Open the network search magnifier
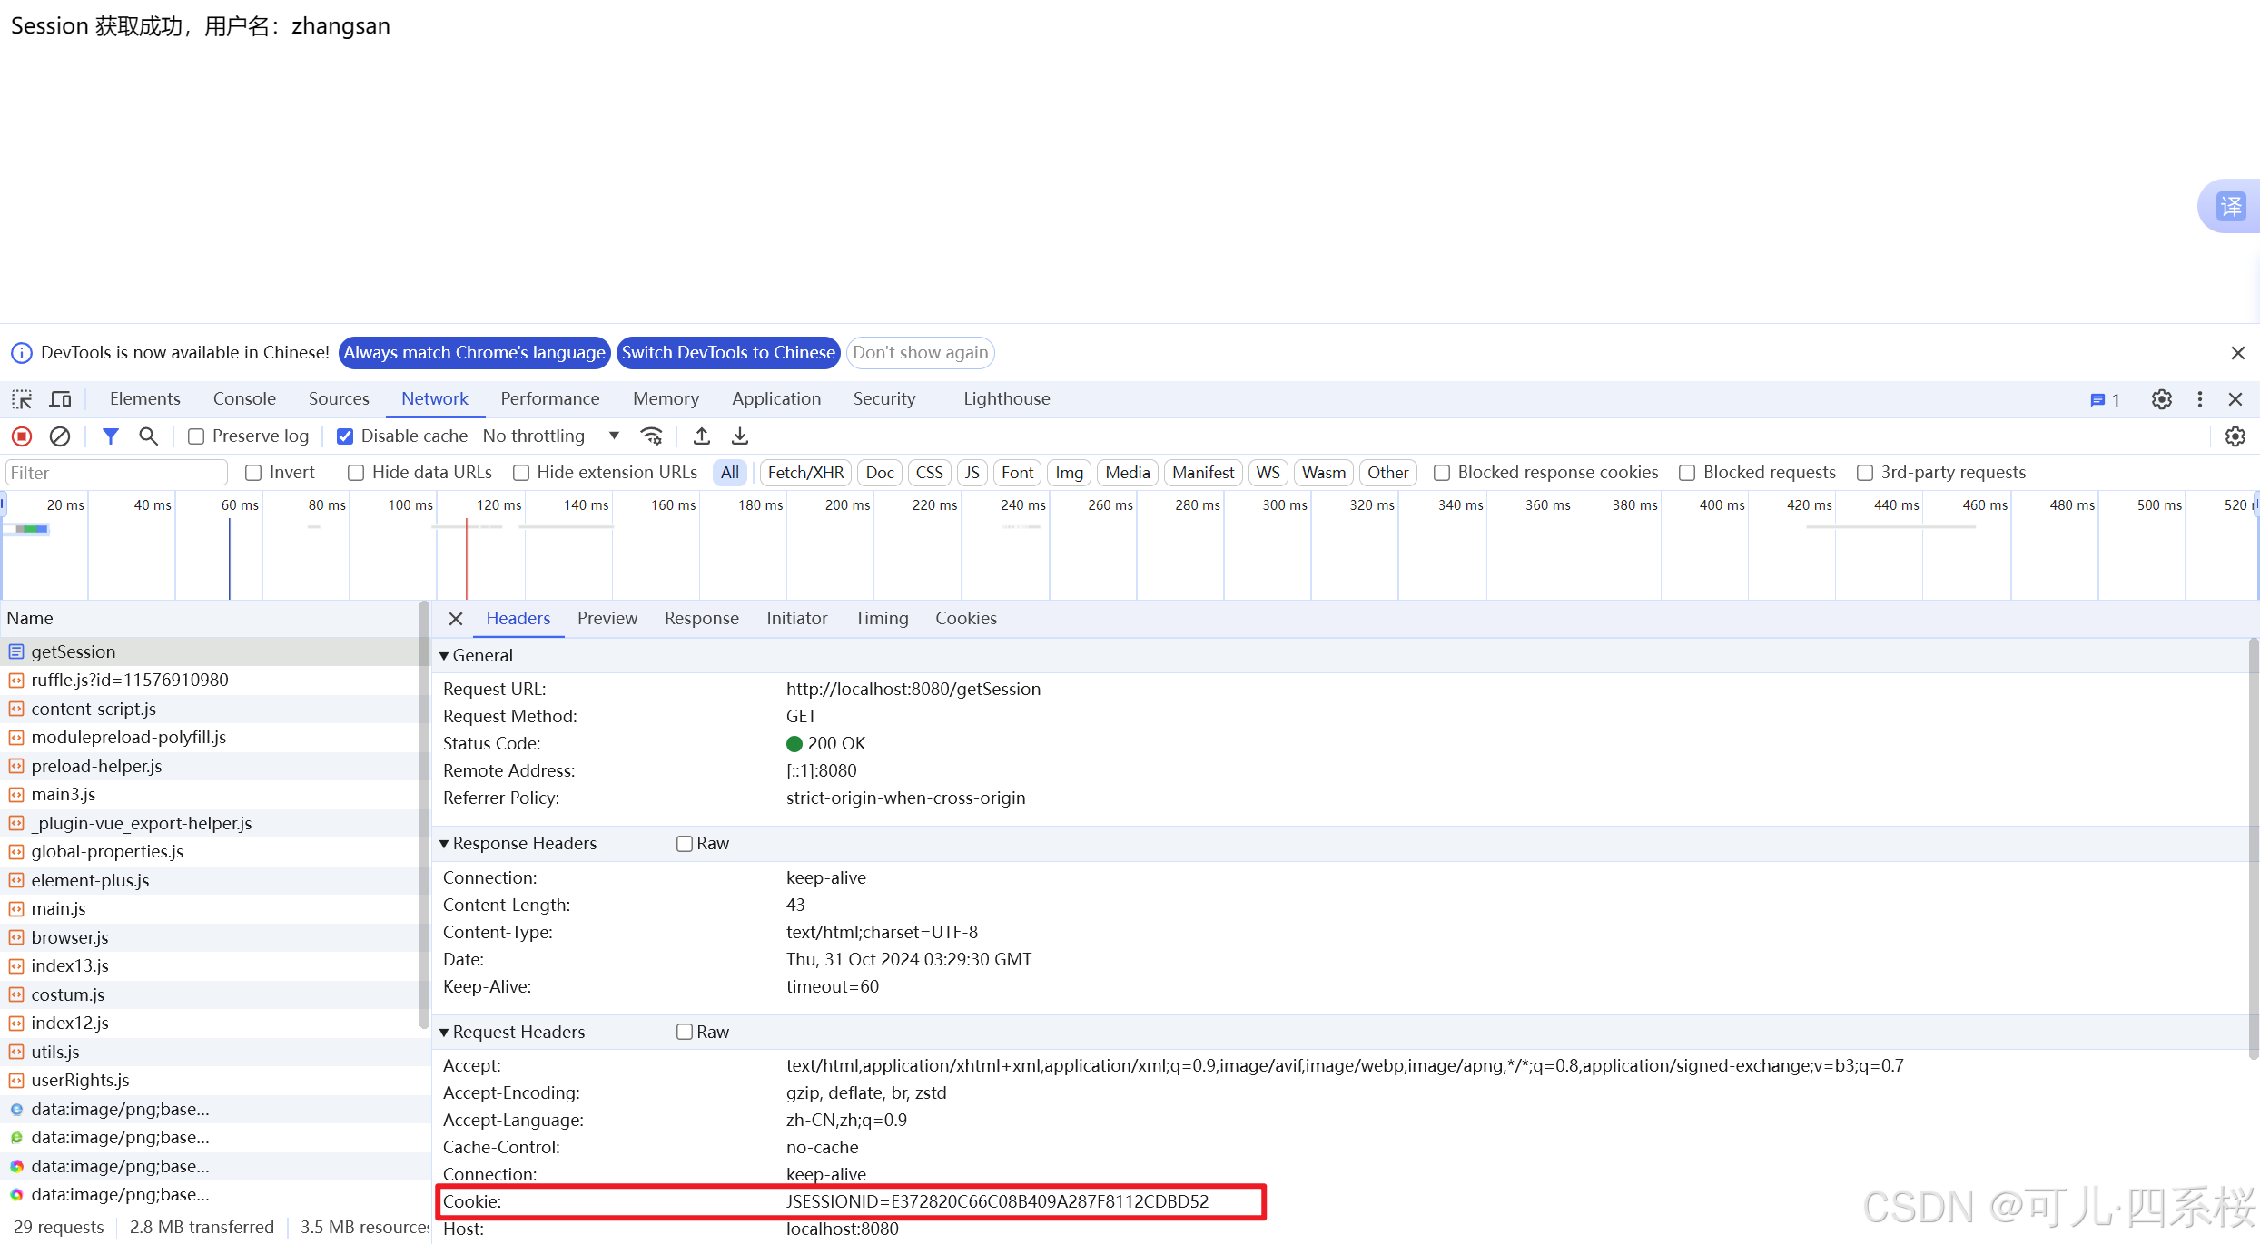Viewport: 2260px width, 1244px height. (x=148, y=436)
